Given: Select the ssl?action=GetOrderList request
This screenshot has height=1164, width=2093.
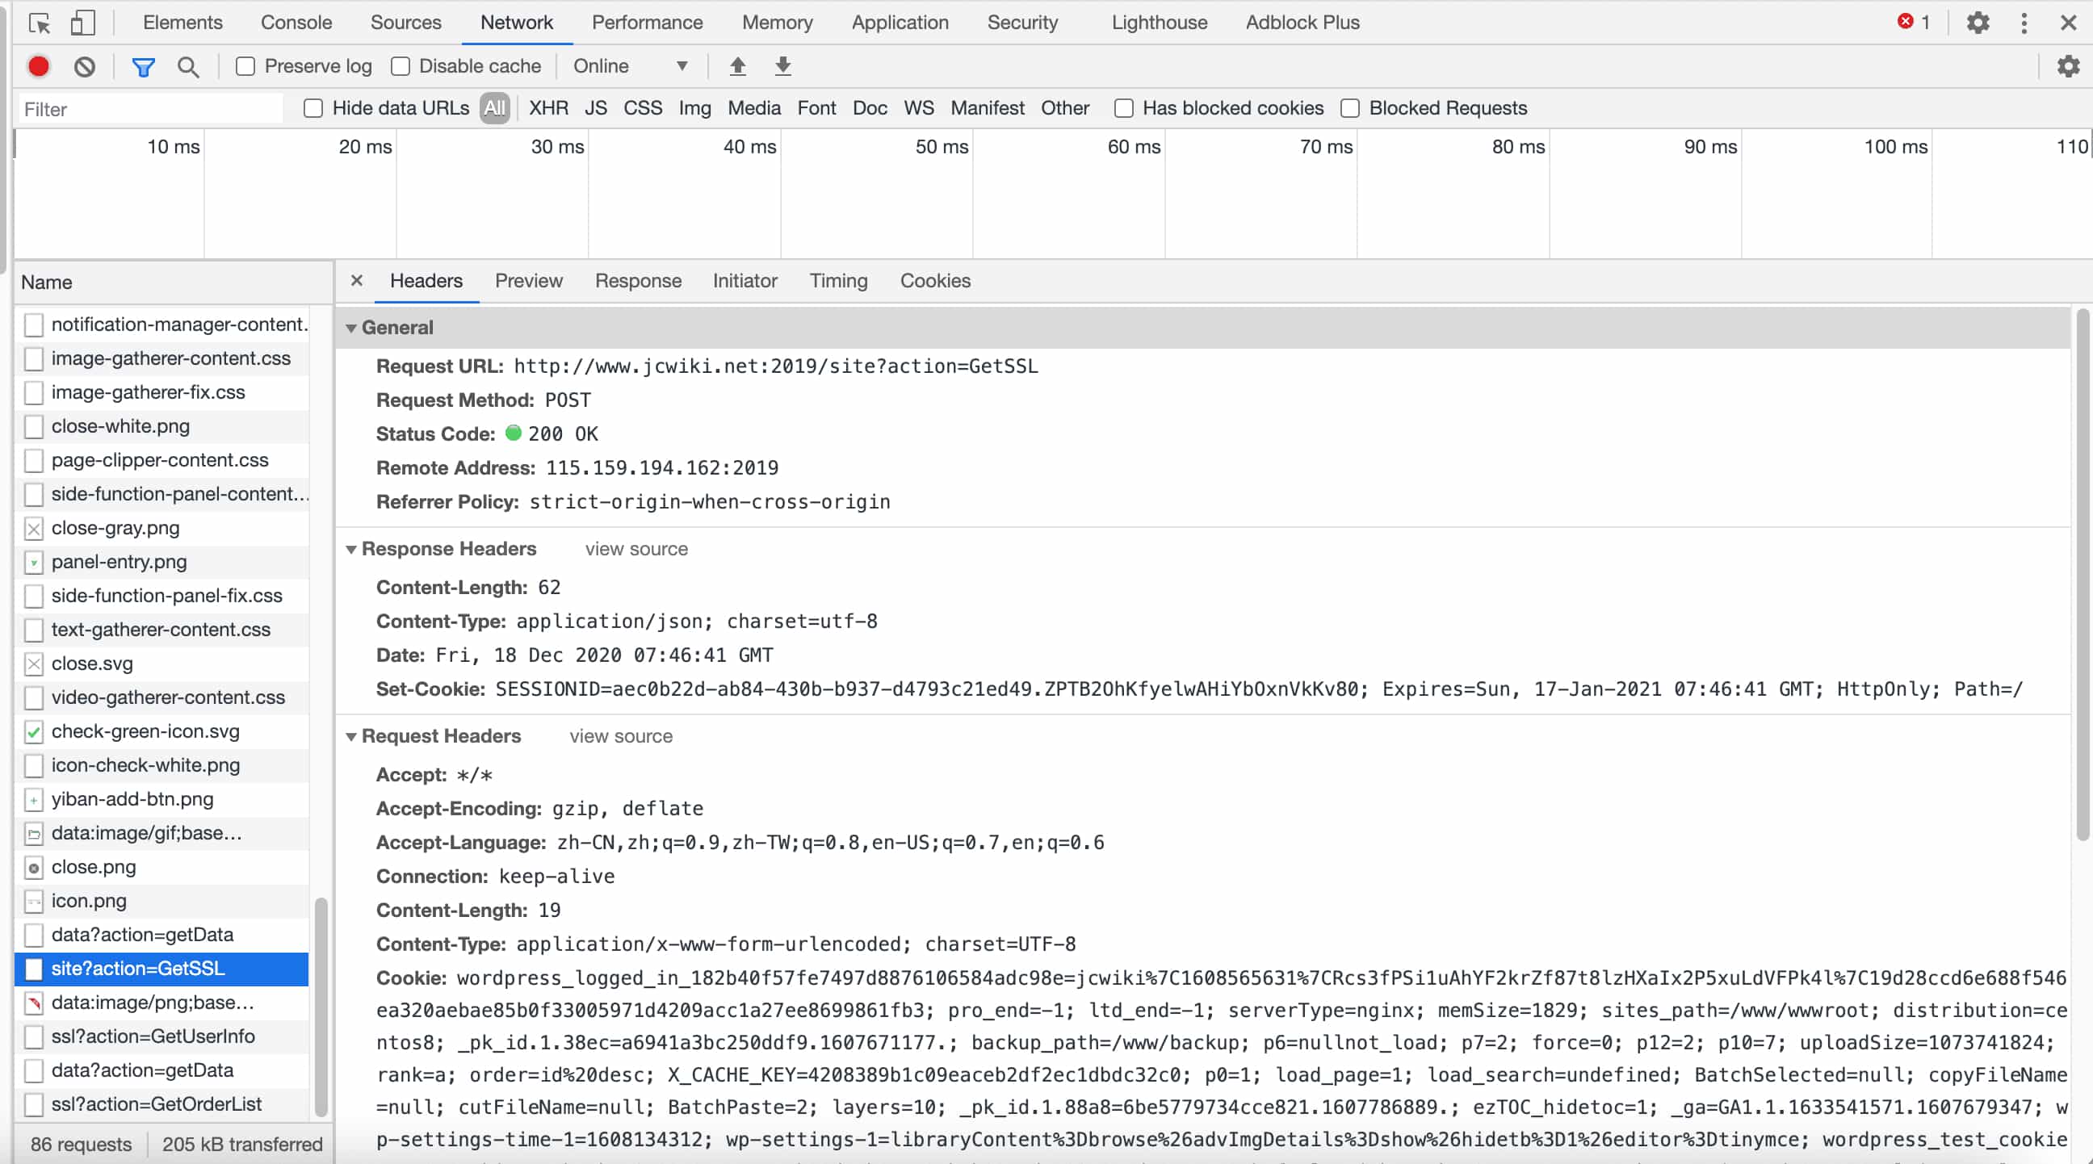Looking at the screenshot, I should click(x=161, y=1105).
